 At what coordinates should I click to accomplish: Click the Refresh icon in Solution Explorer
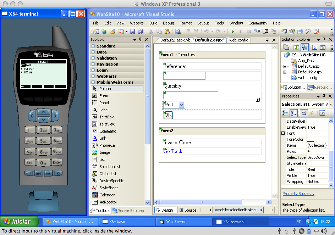tap(296, 47)
